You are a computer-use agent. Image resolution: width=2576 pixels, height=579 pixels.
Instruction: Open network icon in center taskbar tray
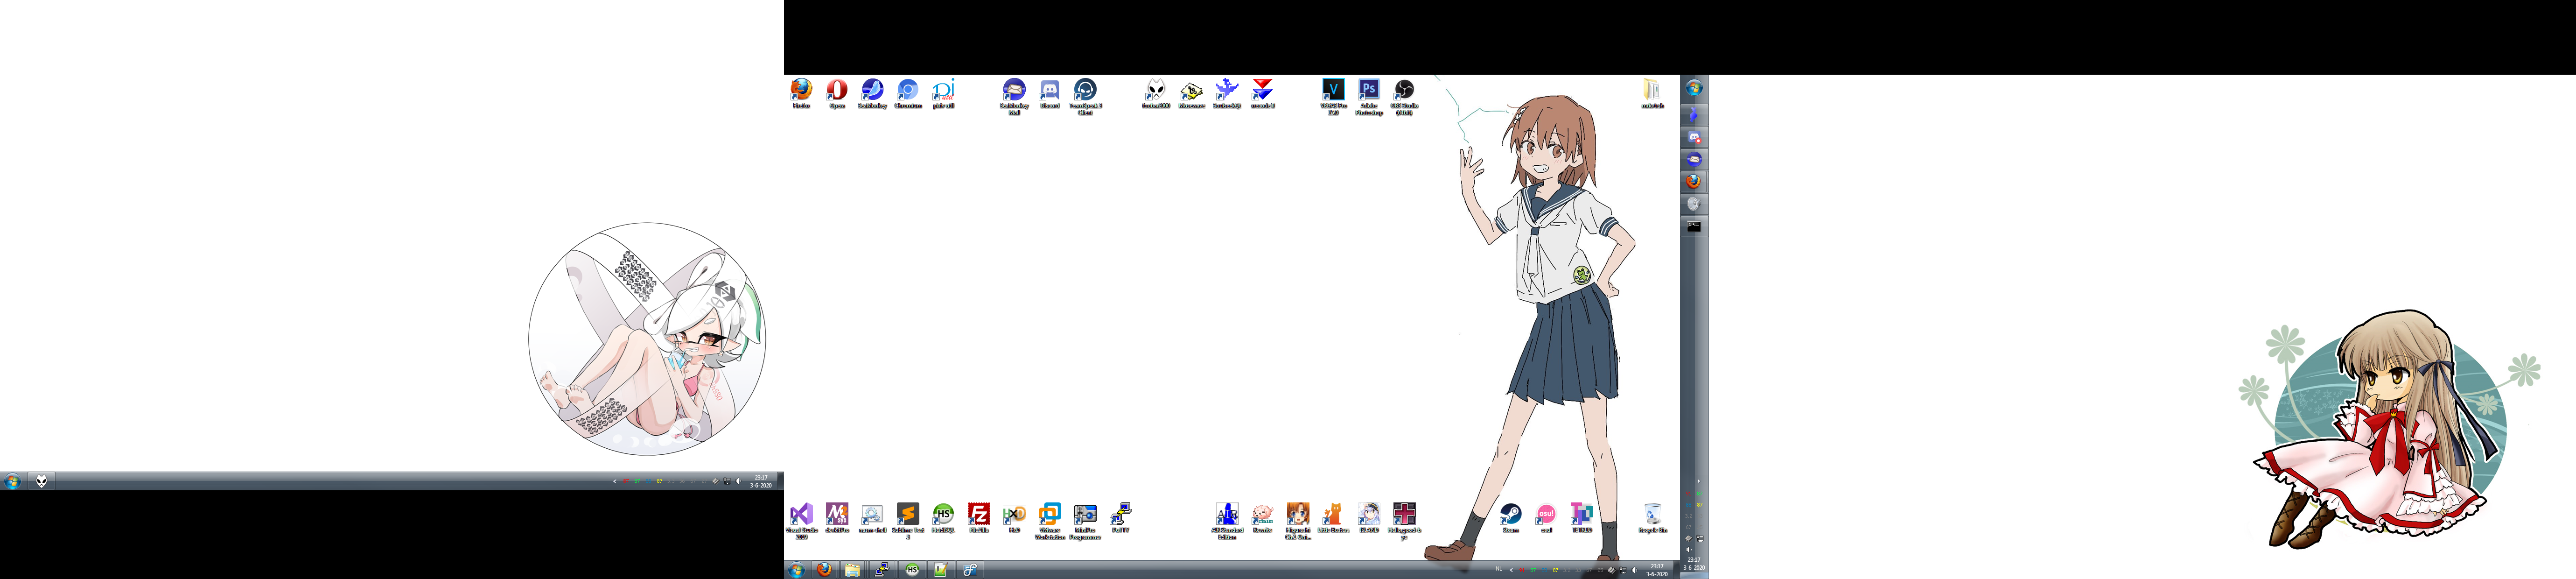click(x=1622, y=570)
